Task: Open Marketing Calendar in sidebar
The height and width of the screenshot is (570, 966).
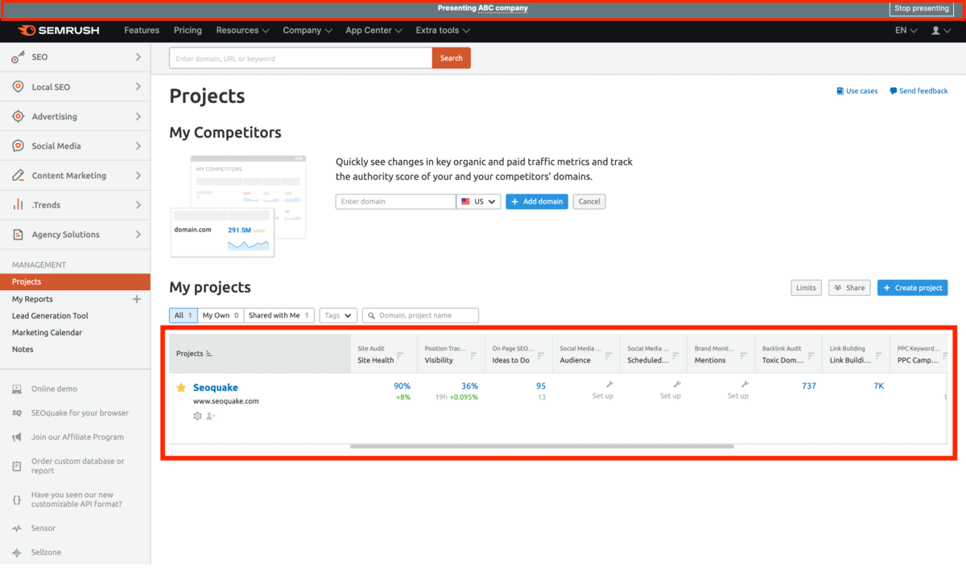Action: pyautogui.click(x=47, y=333)
